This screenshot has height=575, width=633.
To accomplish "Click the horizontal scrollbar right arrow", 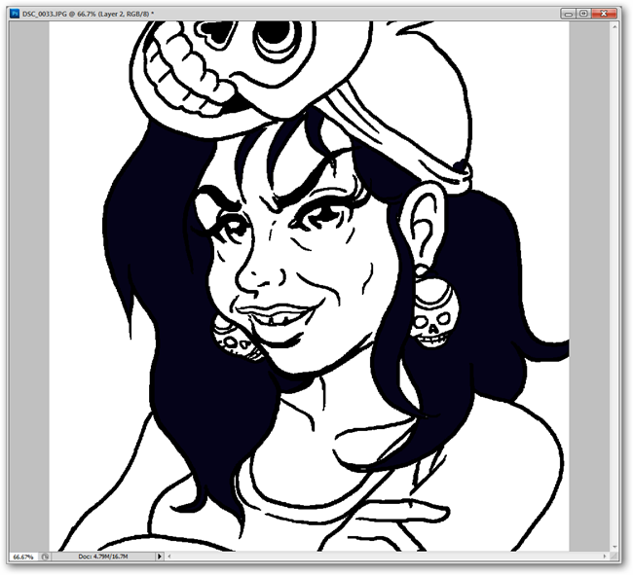I will [x=605, y=557].
